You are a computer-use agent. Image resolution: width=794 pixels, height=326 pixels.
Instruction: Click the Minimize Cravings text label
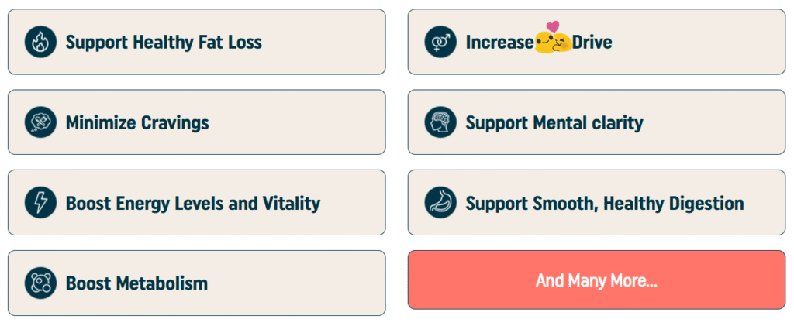coord(137,123)
